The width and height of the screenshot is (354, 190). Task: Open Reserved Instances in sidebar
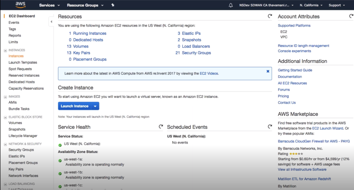click(x=24, y=75)
